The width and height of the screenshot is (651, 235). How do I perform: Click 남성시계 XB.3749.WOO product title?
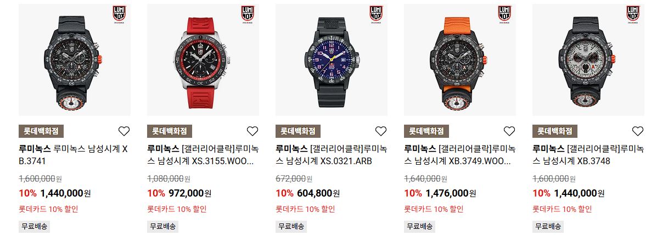click(x=459, y=155)
